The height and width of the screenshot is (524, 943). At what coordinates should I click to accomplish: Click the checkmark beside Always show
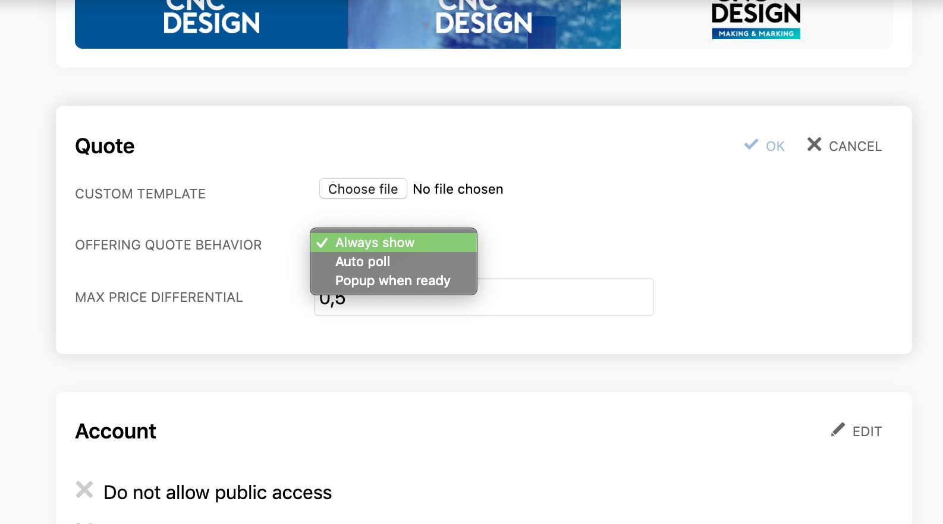[322, 242]
